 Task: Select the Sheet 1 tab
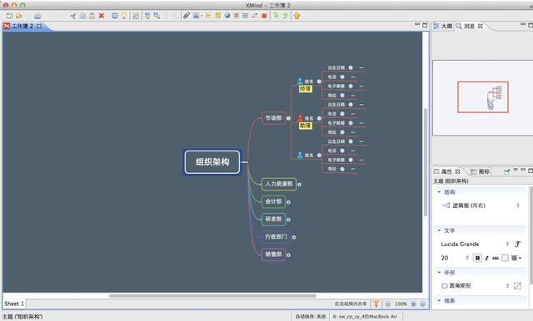[14, 304]
